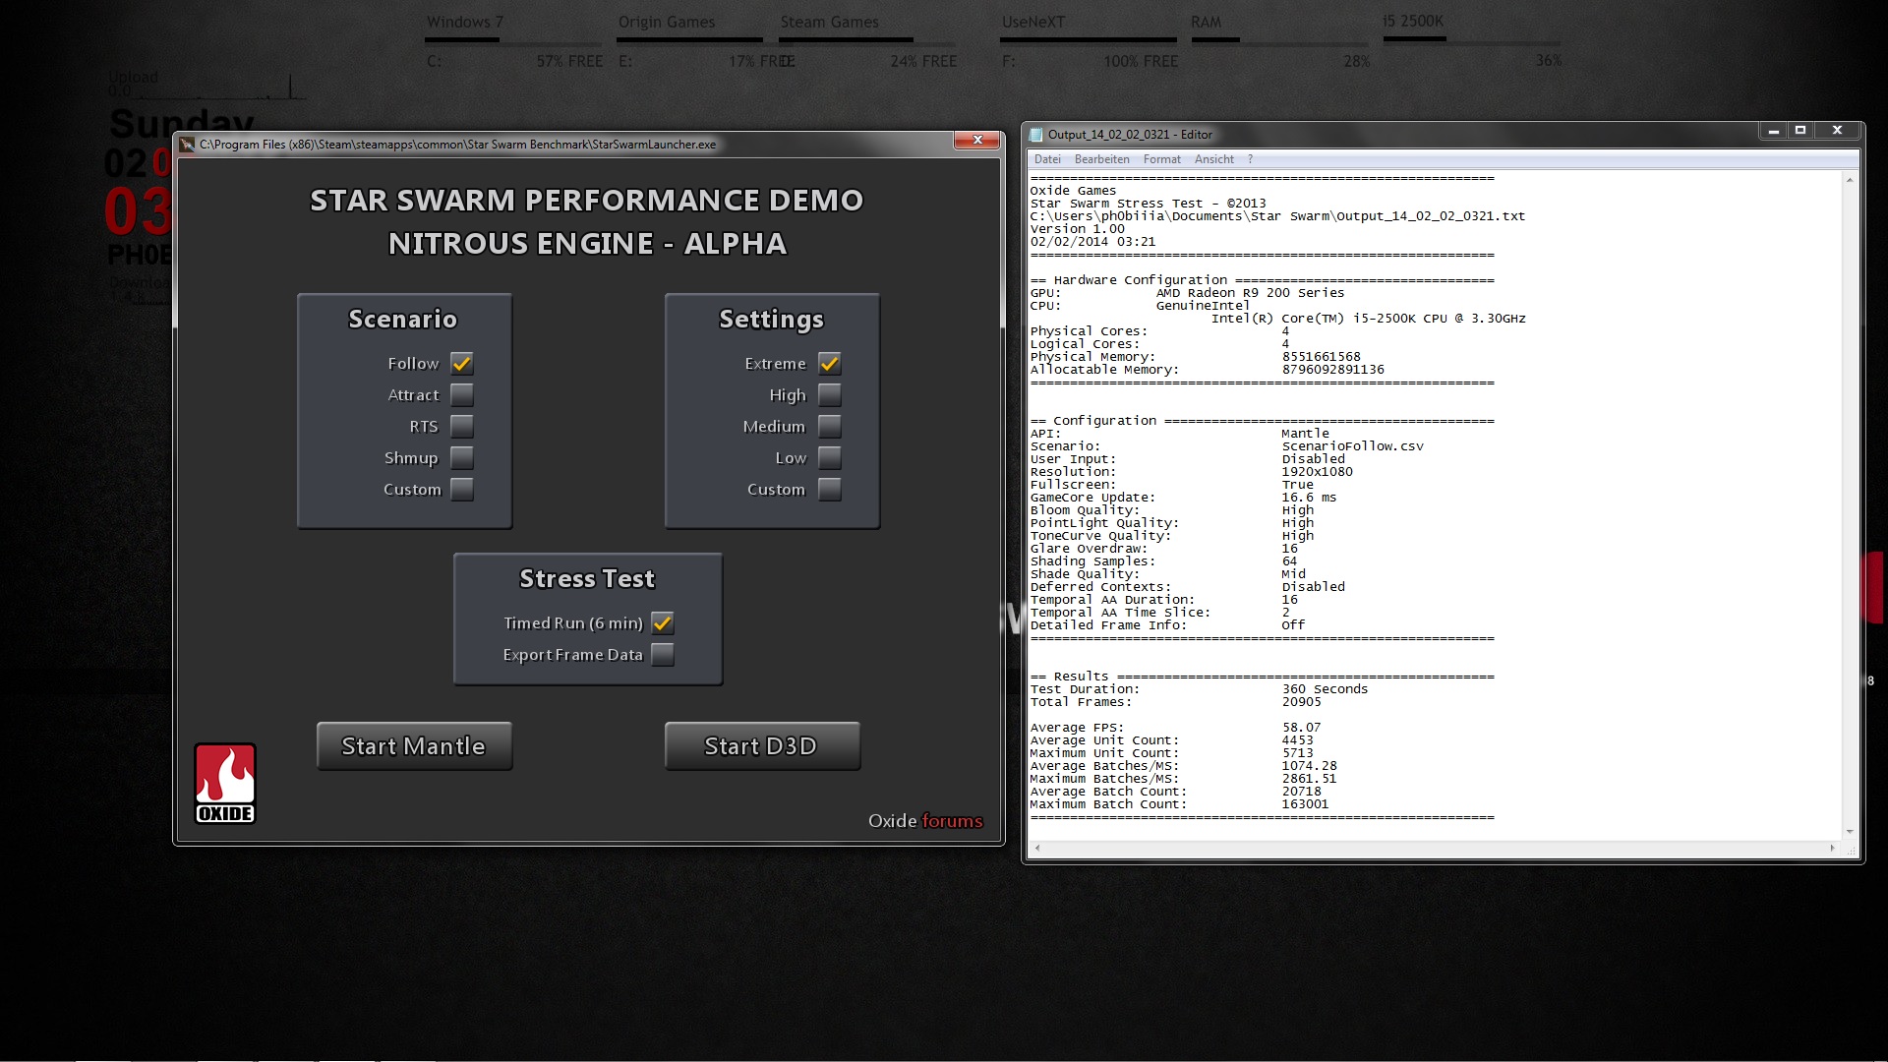The image size is (1888, 1062).
Task: Enable Export Frame Data checkbox
Action: pyautogui.click(x=663, y=655)
